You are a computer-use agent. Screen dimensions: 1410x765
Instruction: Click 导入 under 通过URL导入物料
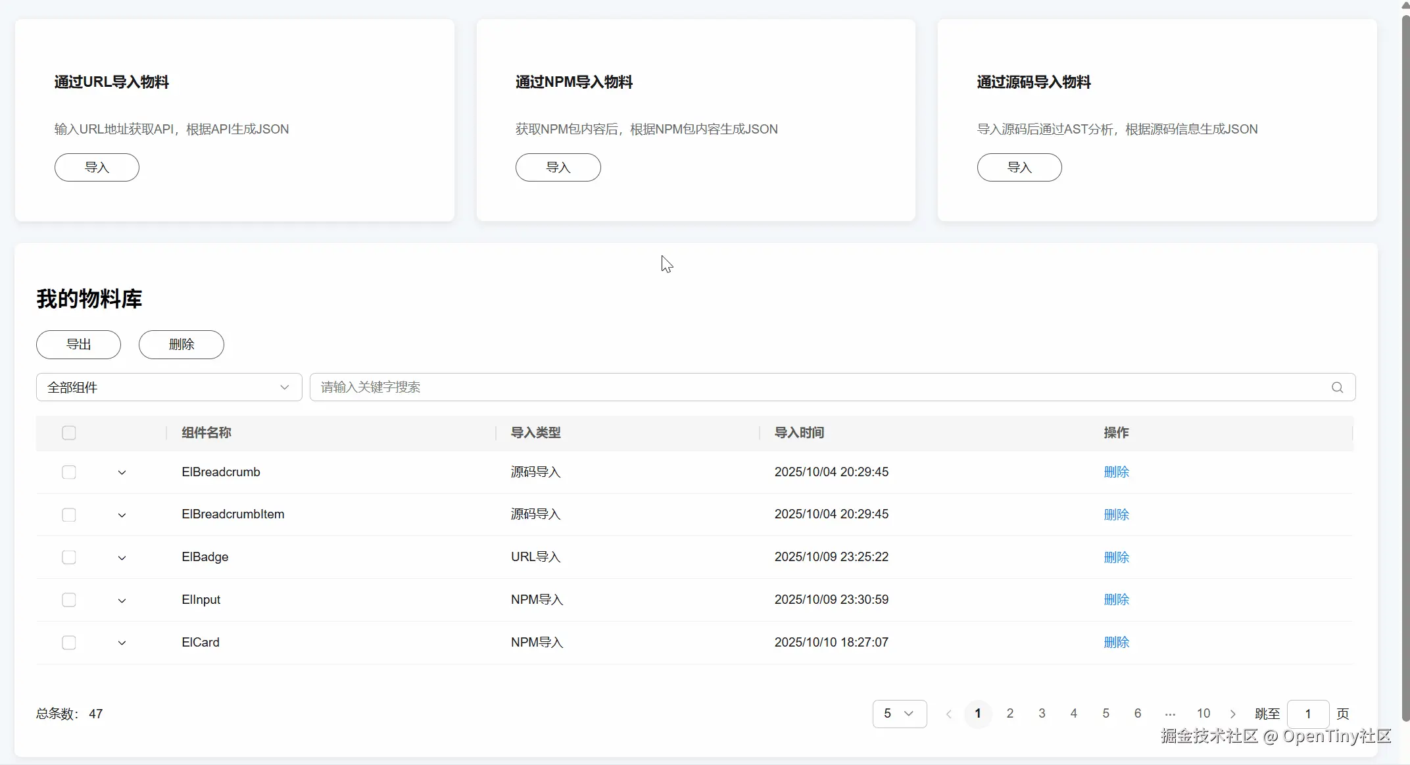pos(97,167)
